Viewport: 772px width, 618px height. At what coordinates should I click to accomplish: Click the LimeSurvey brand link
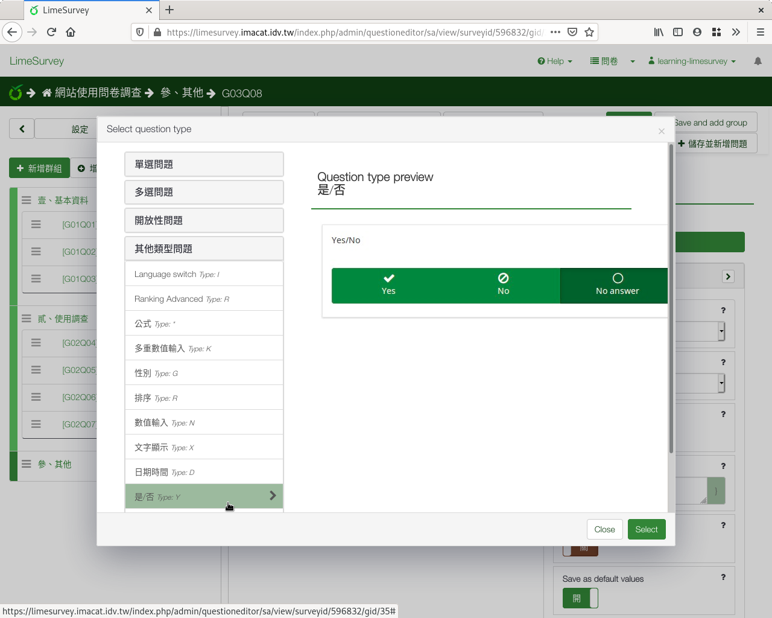37,61
